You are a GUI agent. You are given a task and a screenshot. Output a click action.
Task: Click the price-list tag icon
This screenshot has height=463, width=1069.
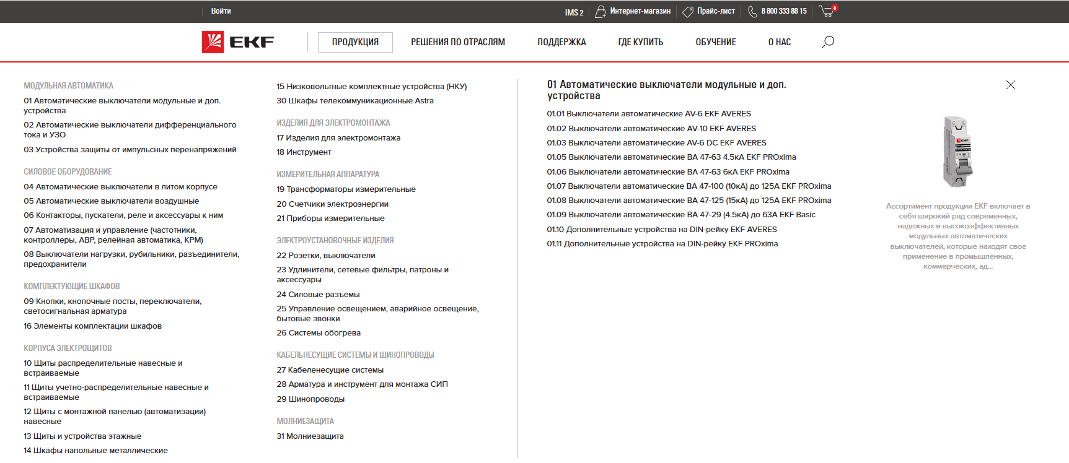(688, 12)
